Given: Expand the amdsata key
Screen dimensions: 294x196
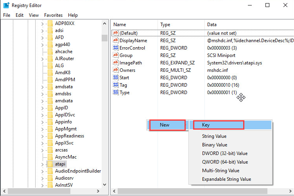Looking at the screenshot, I should tap(42, 87).
